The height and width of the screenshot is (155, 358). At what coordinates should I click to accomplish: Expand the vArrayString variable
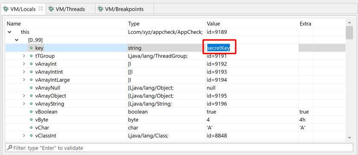coord(24,104)
